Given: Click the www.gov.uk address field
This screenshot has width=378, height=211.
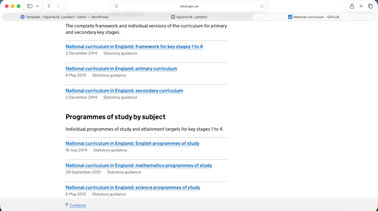Looking at the screenshot, I should [x=189, y=6].
